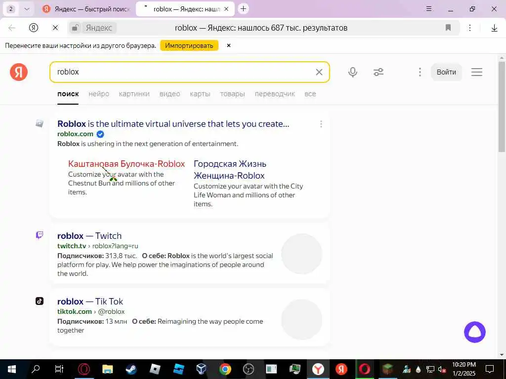Select the картинки search tab
506x379 pixels.
point(134,94)
